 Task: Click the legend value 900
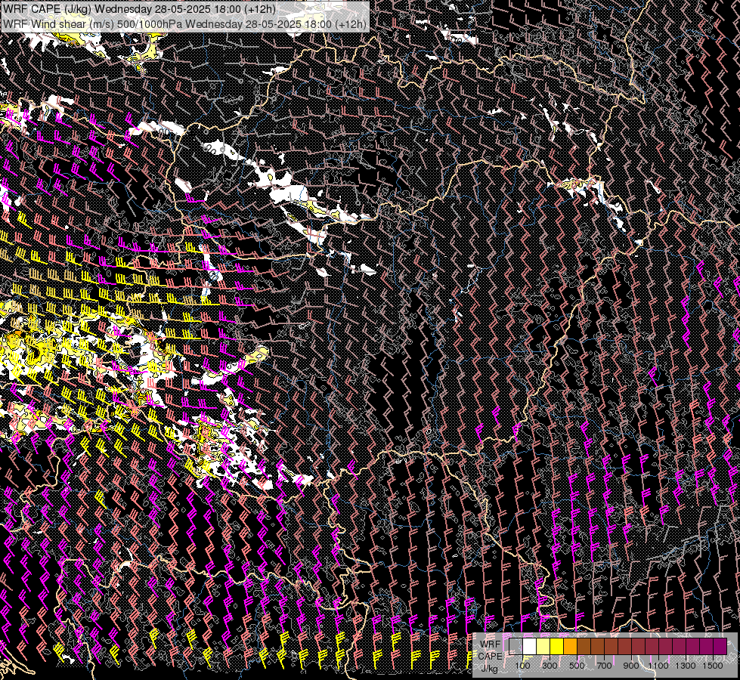click(x=631, y=666)
